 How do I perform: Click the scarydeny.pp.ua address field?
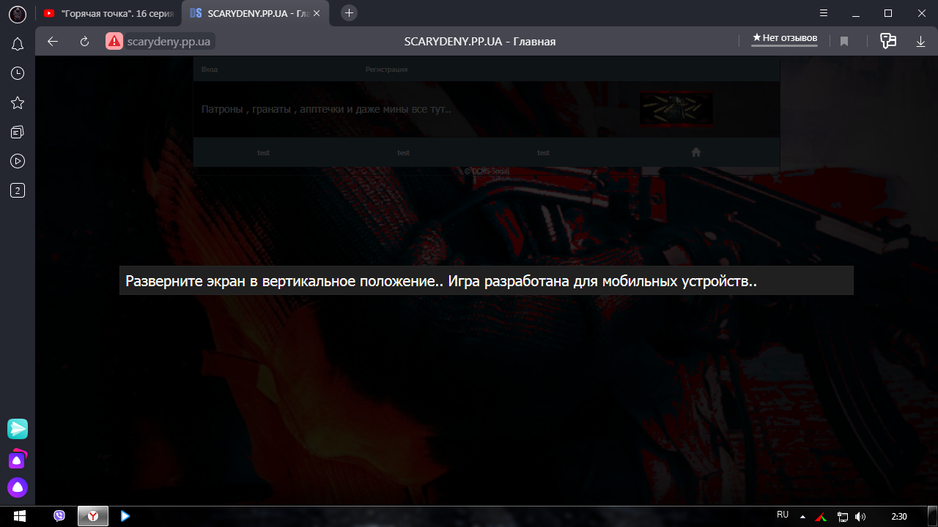click(169, 42)
